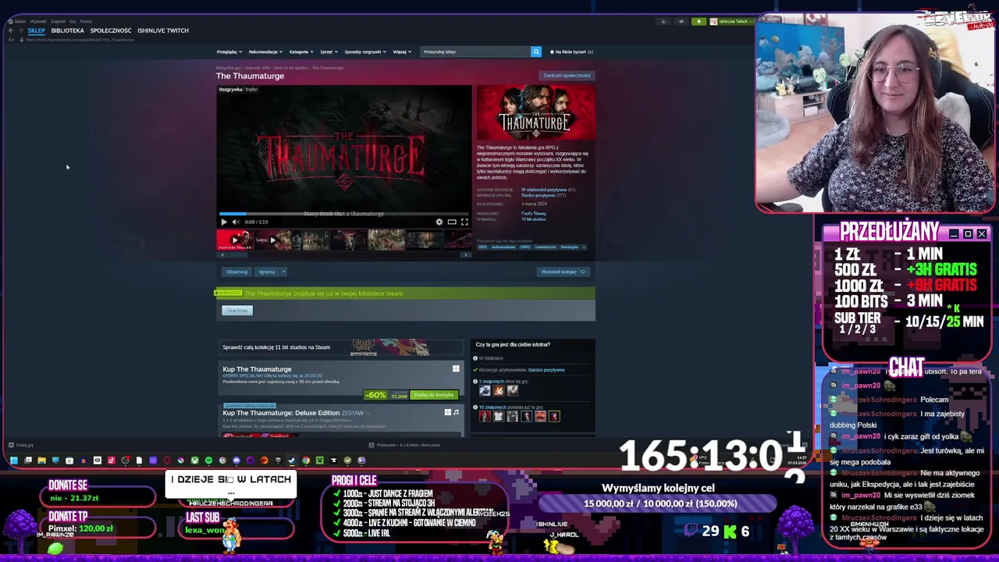Switch video to theater mode
Viewport: 999px width, 562px height.
coord(451,222)
